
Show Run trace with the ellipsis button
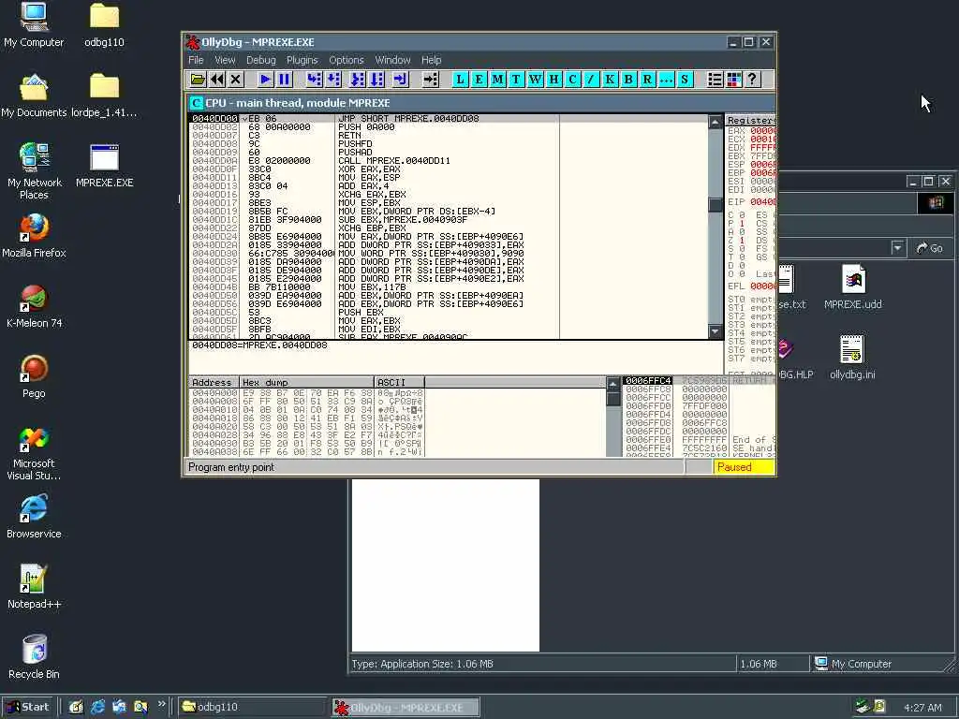[x=666, y=80]
